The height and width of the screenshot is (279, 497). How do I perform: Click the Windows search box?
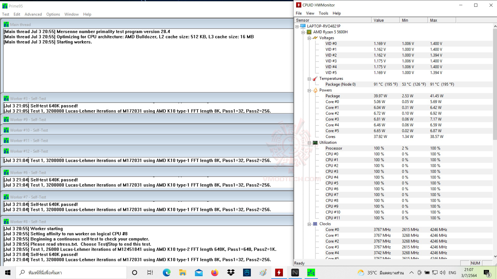(x=71, y=273)
